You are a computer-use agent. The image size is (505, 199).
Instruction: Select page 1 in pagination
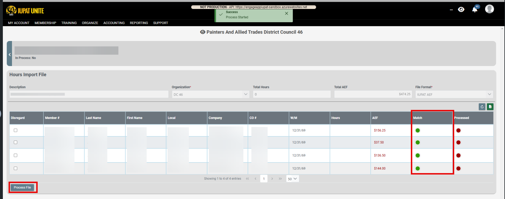[x=264, y=179]
